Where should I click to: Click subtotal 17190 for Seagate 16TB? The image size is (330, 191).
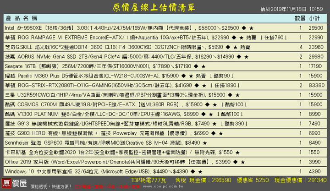[x=315, y=66]
